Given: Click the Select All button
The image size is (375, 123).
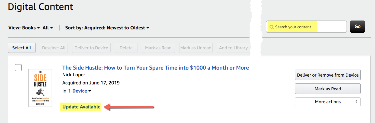Looking at the screenshot, I should click(x=22, y=48).
